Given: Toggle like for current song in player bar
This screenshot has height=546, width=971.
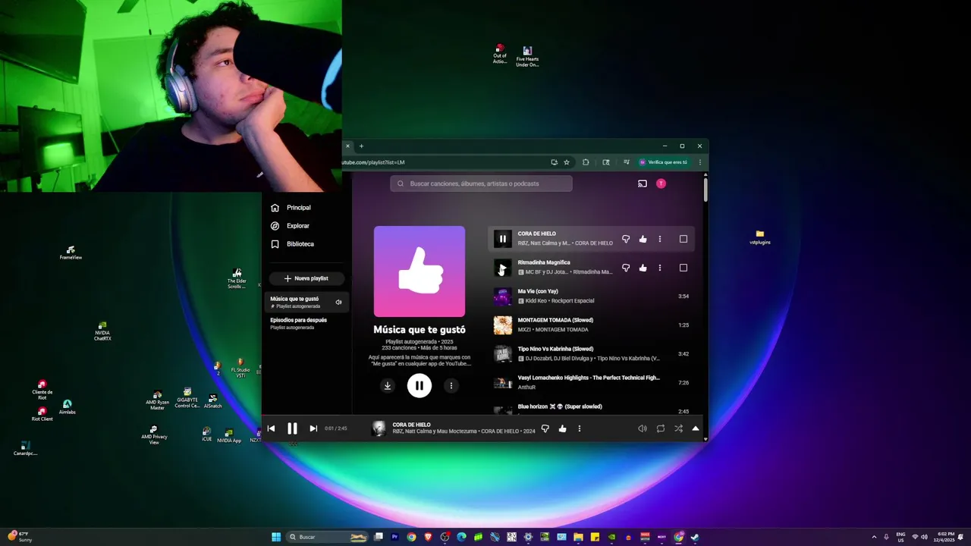Looking at the screenshot, I should tap(562, 428).
